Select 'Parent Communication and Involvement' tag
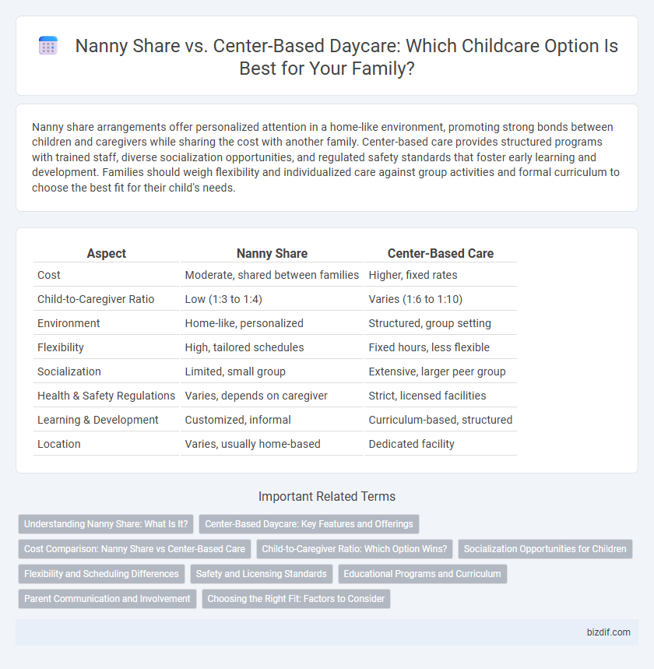654x669 pixels. [107, 599]
